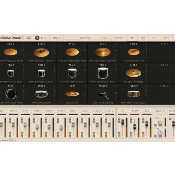Image resolution: width=175 pixels, height=176 pixels.
Task: Toggle the Sync switch
Action: tap(42, 38)
